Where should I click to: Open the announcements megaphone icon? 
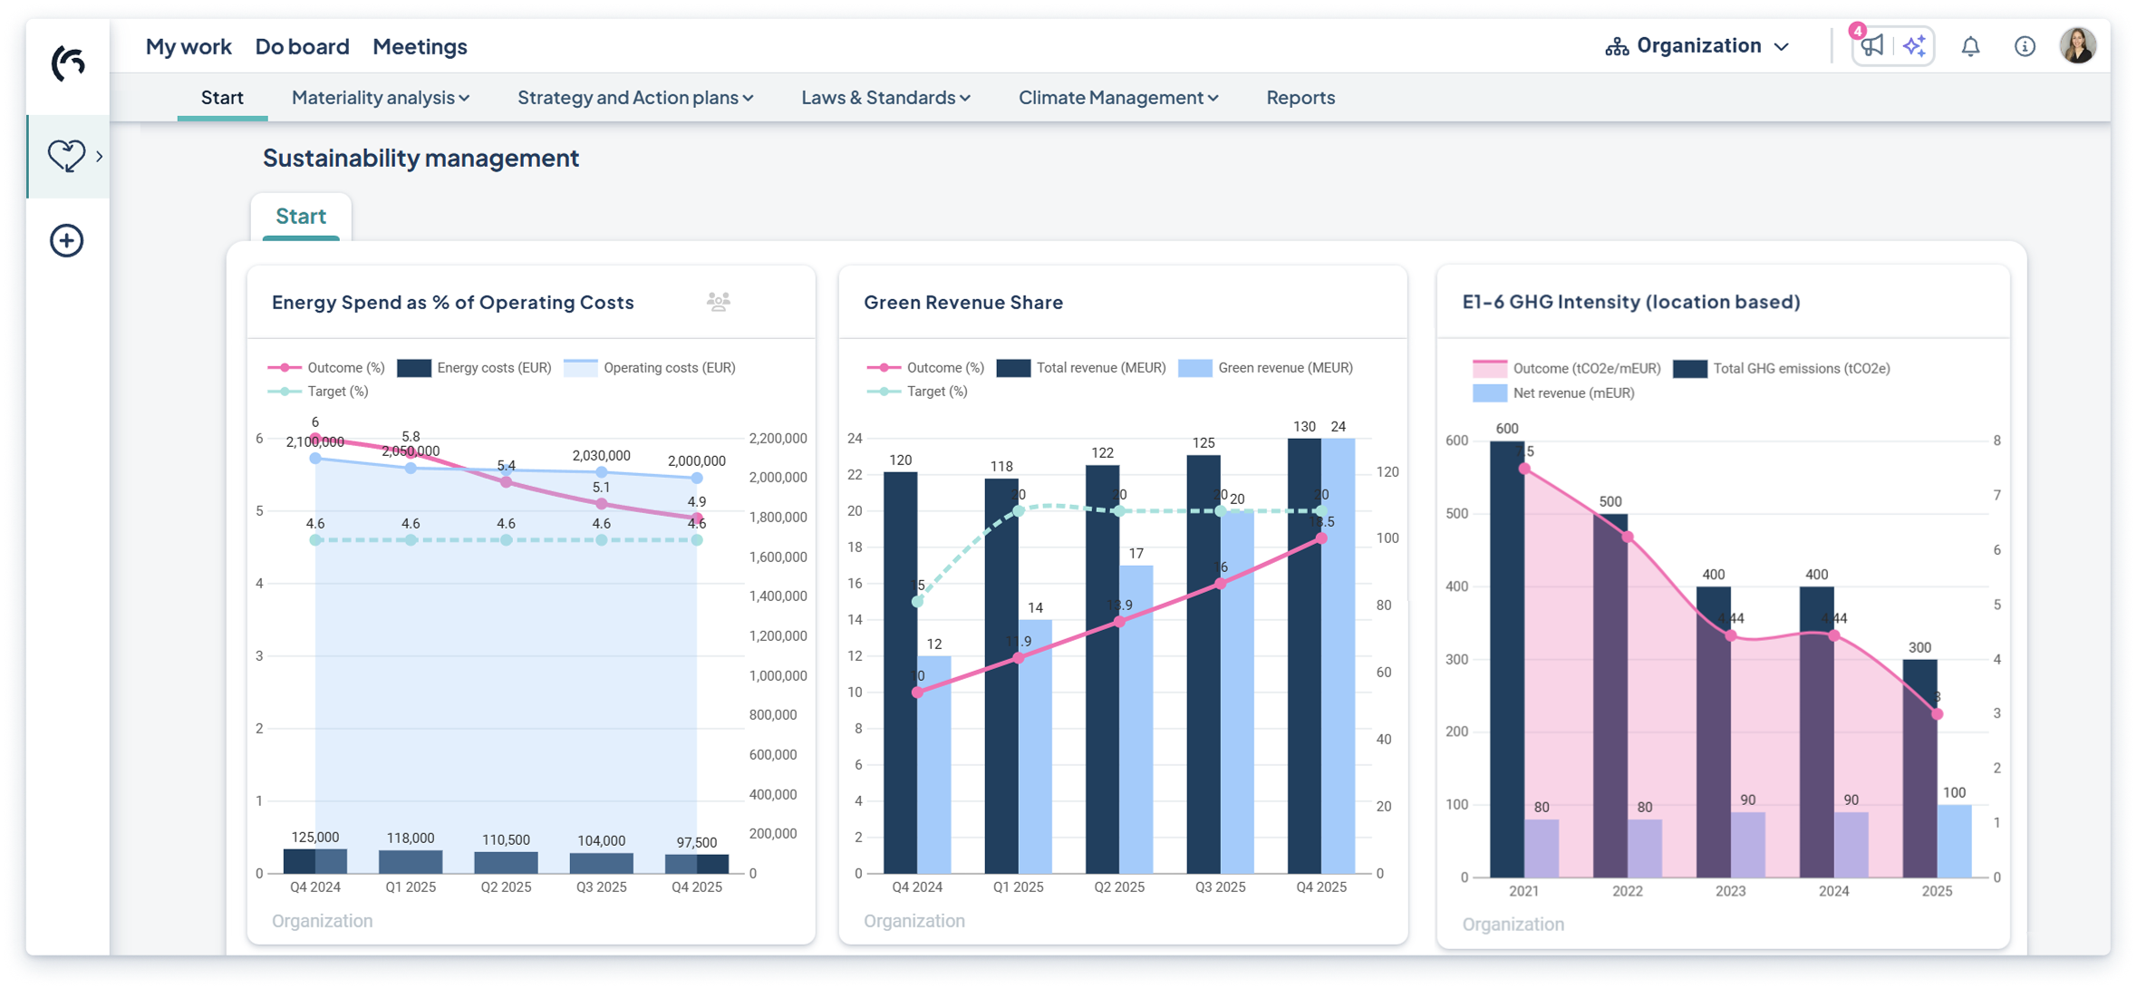pyautogui.click(x=1871, y=45)
